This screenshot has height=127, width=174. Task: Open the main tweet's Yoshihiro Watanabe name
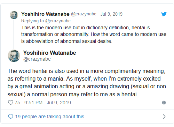[x=50, y=53]
